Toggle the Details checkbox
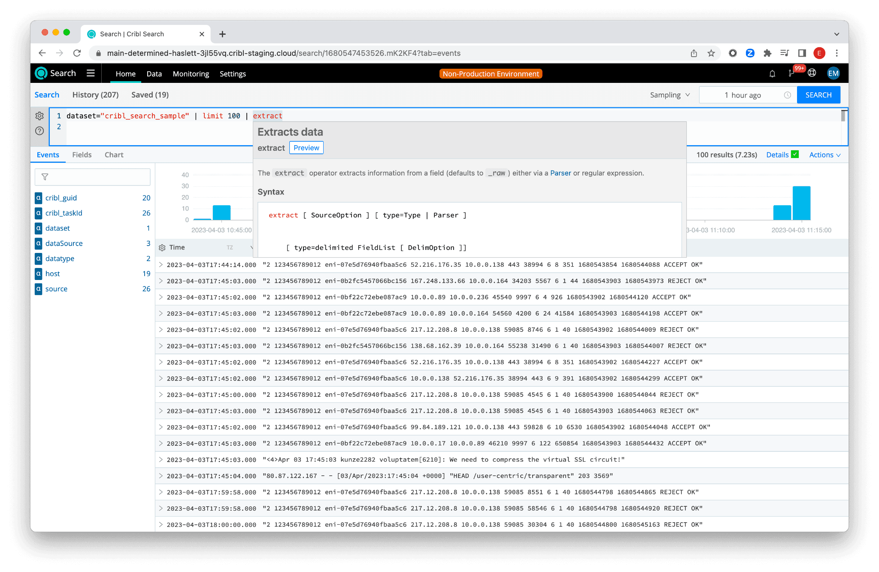 pos(795,154)
